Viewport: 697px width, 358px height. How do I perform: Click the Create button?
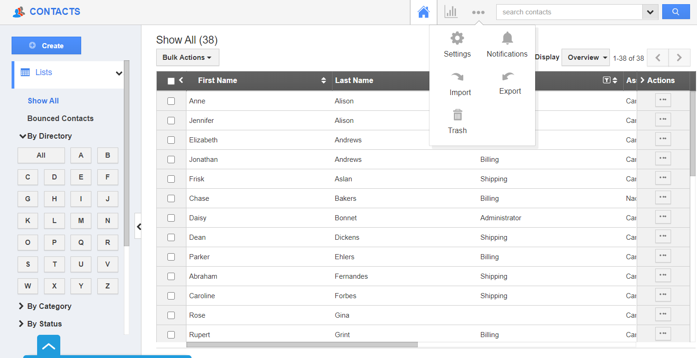pos(46,45)
